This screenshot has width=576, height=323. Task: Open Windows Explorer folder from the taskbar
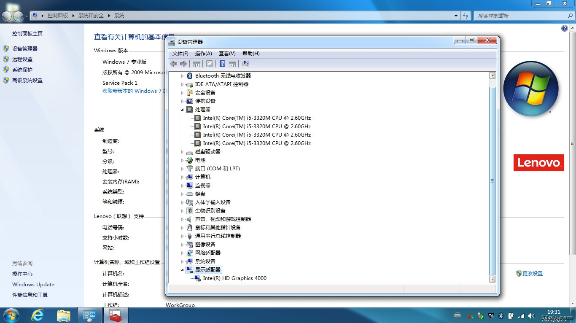coord(64,315)
